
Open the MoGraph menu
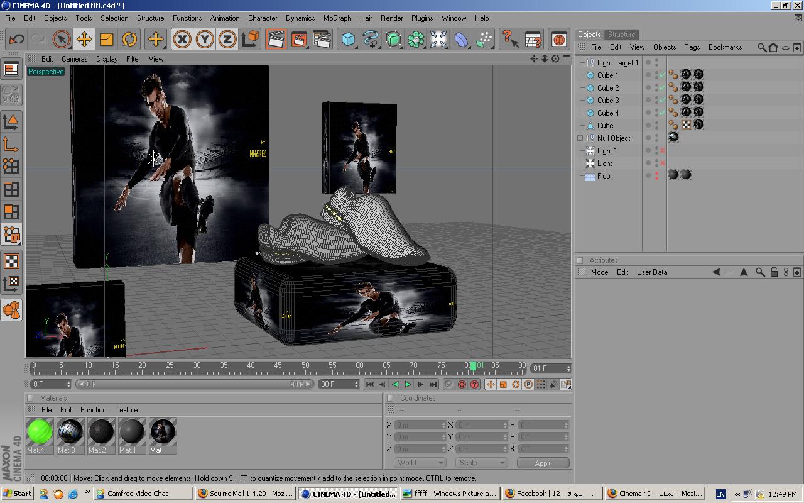337,18
